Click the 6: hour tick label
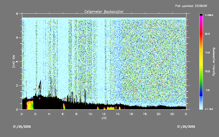This screenshot has height=137, width=219. click(63, 114)
